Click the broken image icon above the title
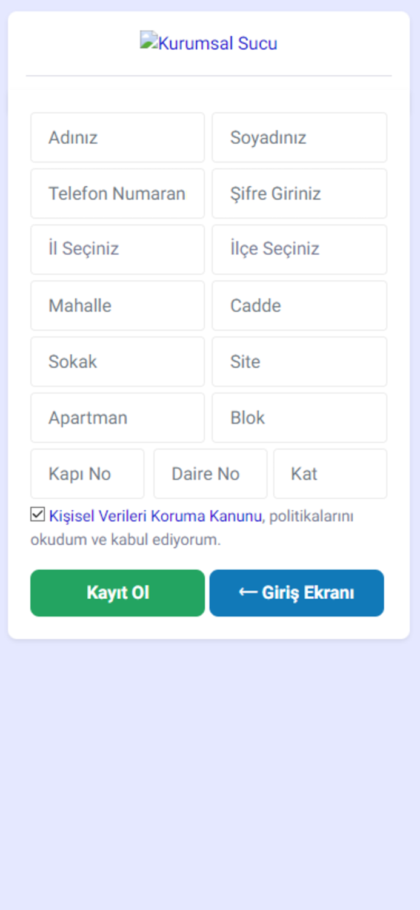The image size is (420, 910). click(x=148, y=40)
